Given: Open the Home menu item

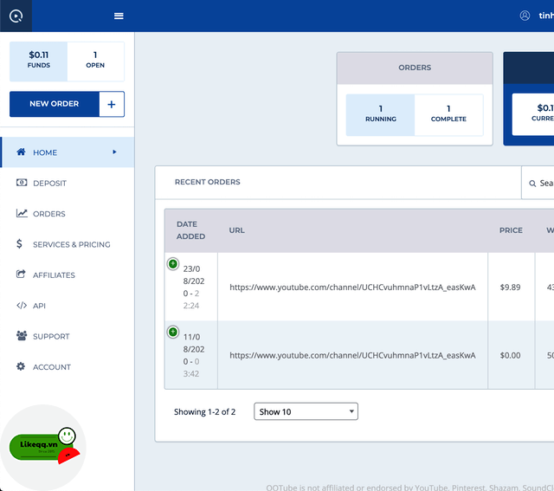Looking at the screenshot, I should [x=68, y=152].
